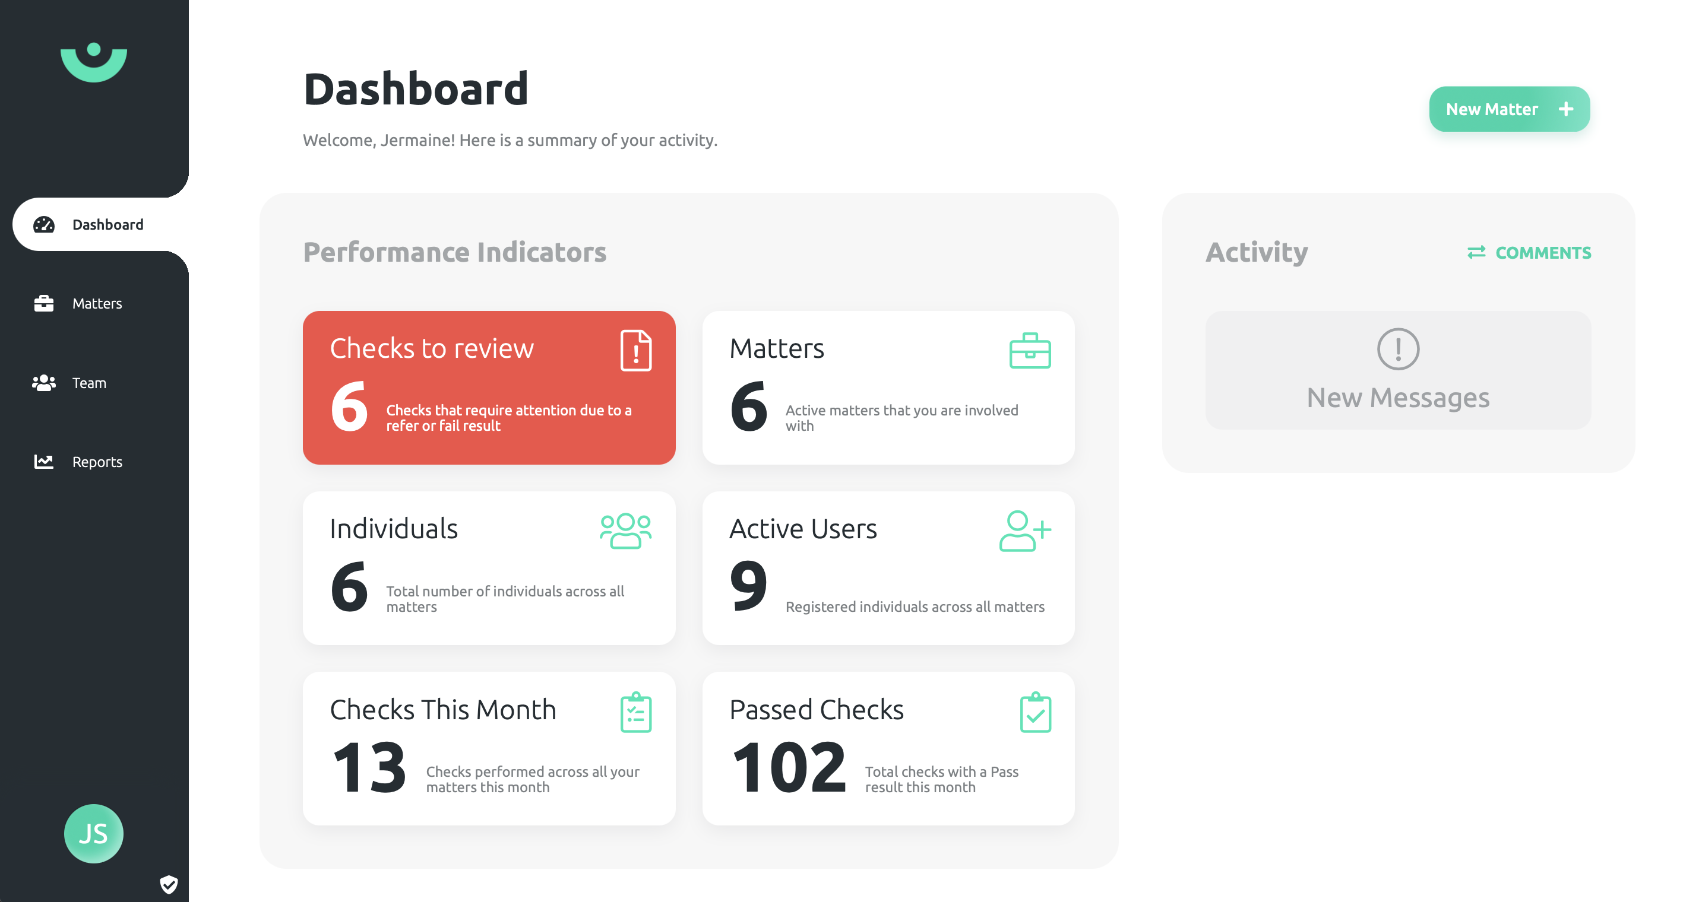Open the Dashboard menu item
Screen dimensions: 1702x902
[94, 225]
